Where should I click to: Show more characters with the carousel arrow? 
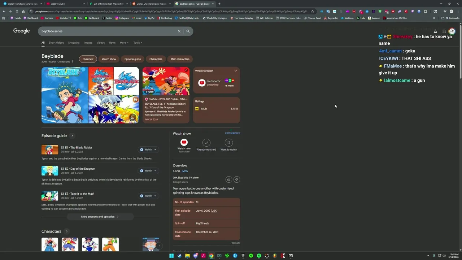click(159, 246)
